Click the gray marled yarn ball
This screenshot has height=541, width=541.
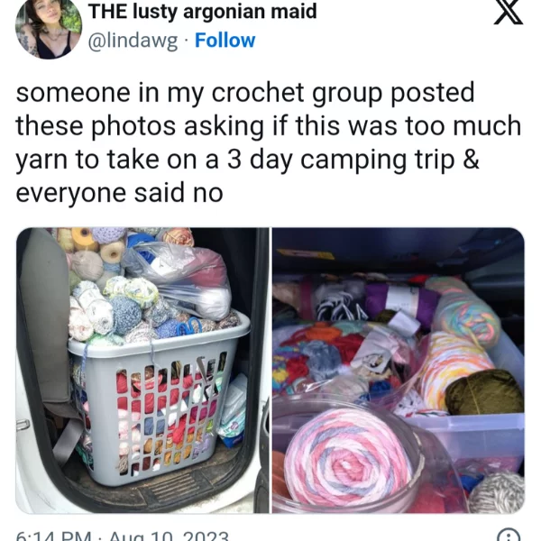coord(497,491)
